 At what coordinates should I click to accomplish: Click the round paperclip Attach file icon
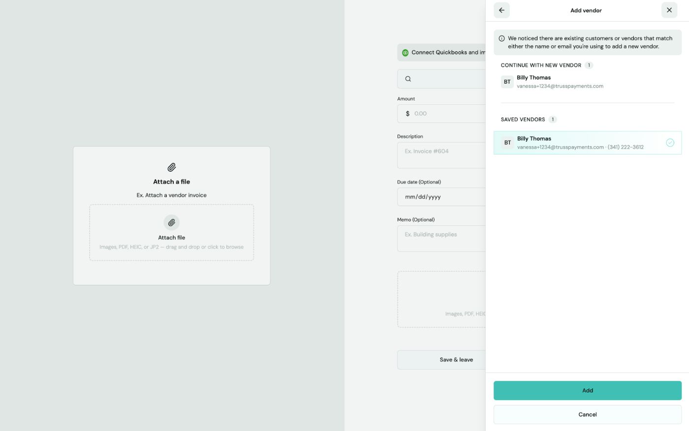172,222
